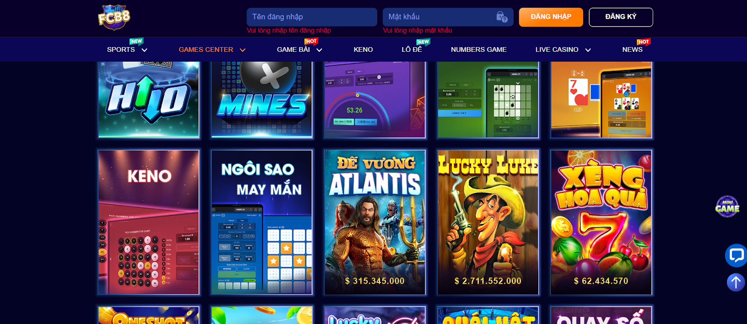
Task: Focus the Tên đăng nhập username field
Action: 312,17
